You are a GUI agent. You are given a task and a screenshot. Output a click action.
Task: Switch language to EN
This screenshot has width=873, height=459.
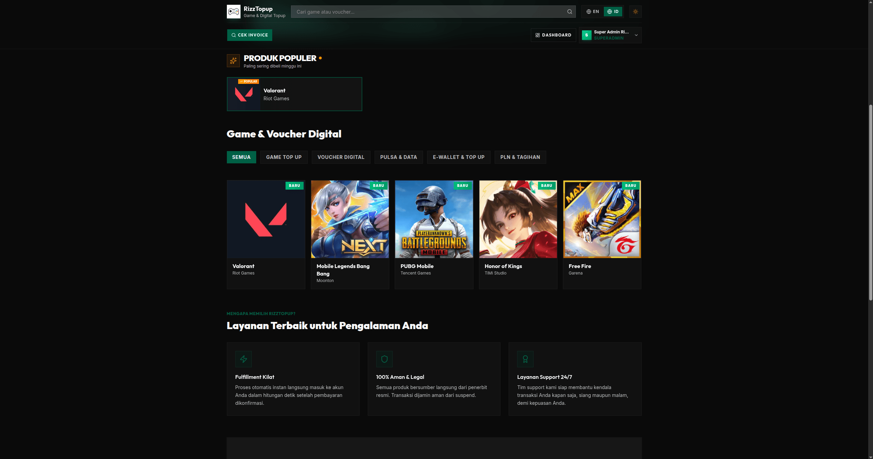(x=593, y=12)
